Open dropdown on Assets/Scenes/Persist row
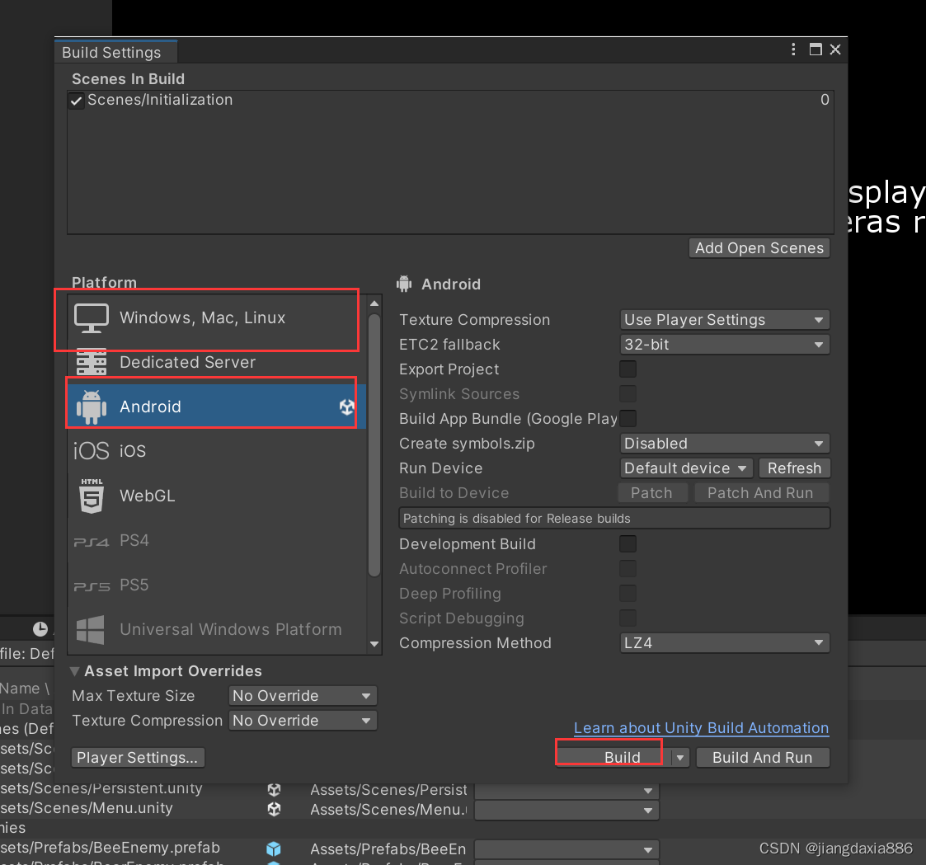The image size is (926, 865). [x=567, y=791]
